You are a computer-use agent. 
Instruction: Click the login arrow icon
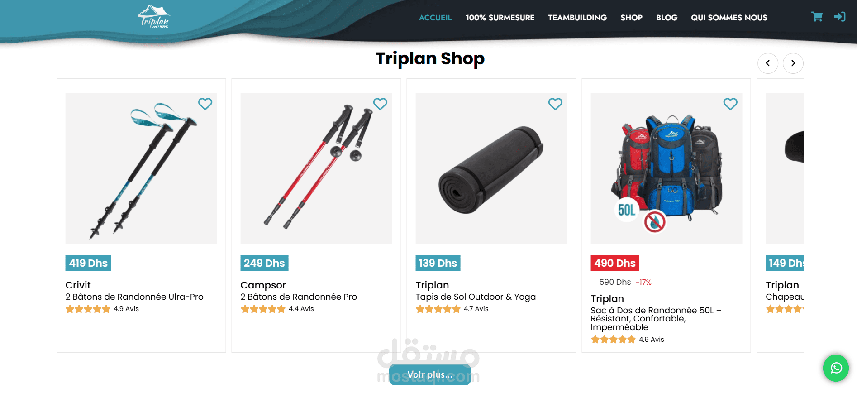(x=840, y=17)
